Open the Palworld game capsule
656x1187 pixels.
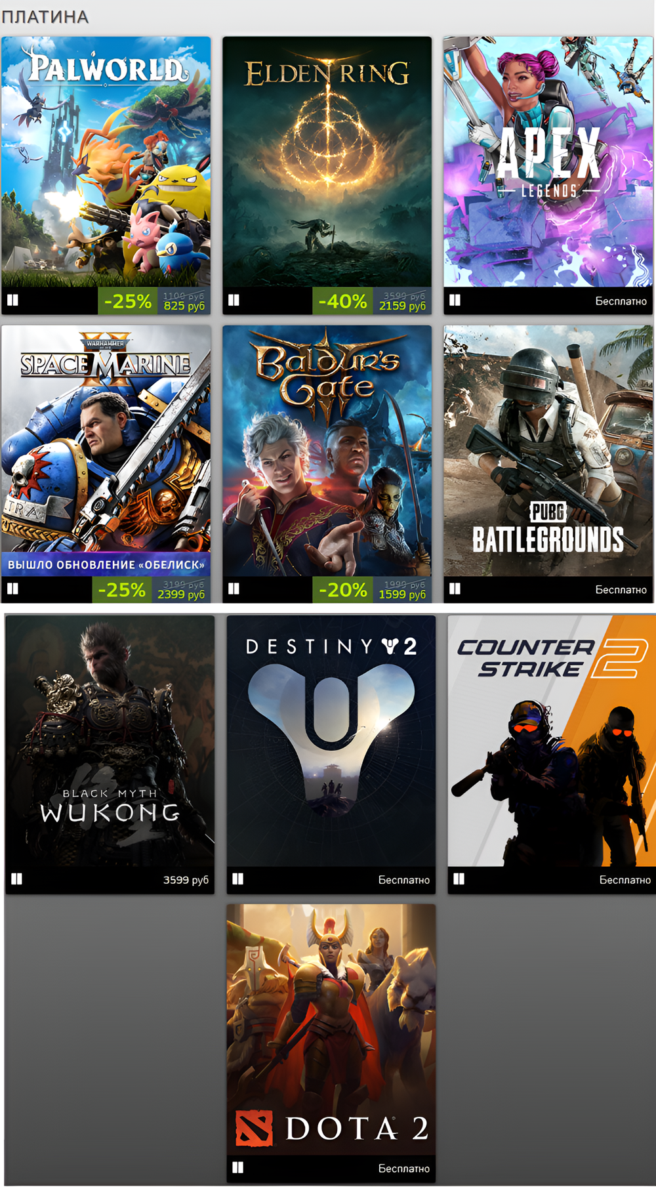tap(106, 161)
